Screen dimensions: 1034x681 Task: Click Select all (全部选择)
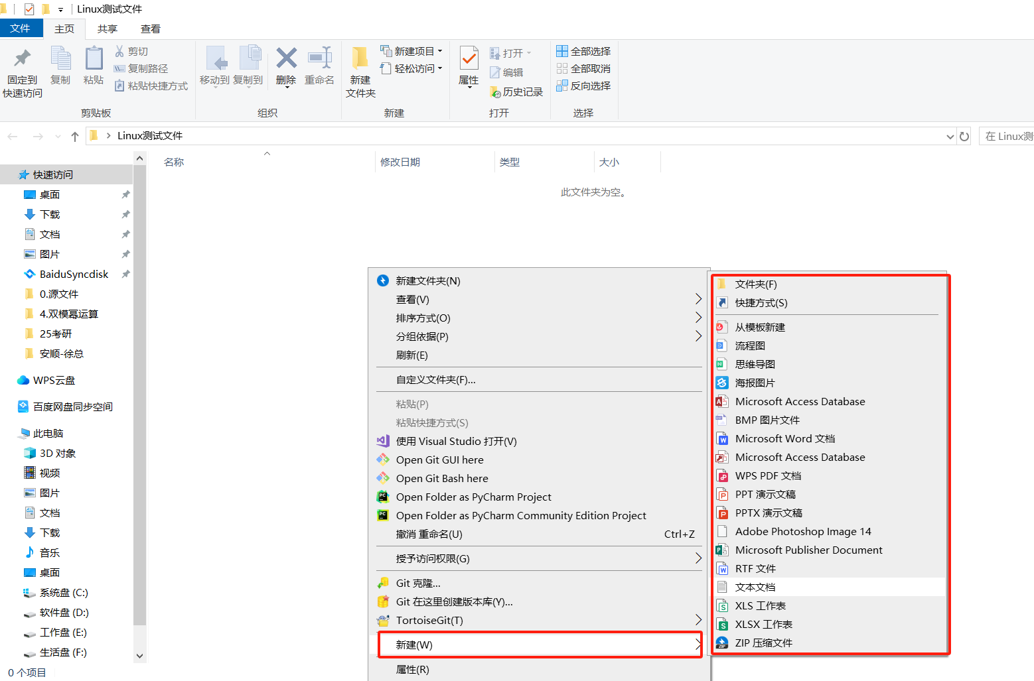click(583, 51)
